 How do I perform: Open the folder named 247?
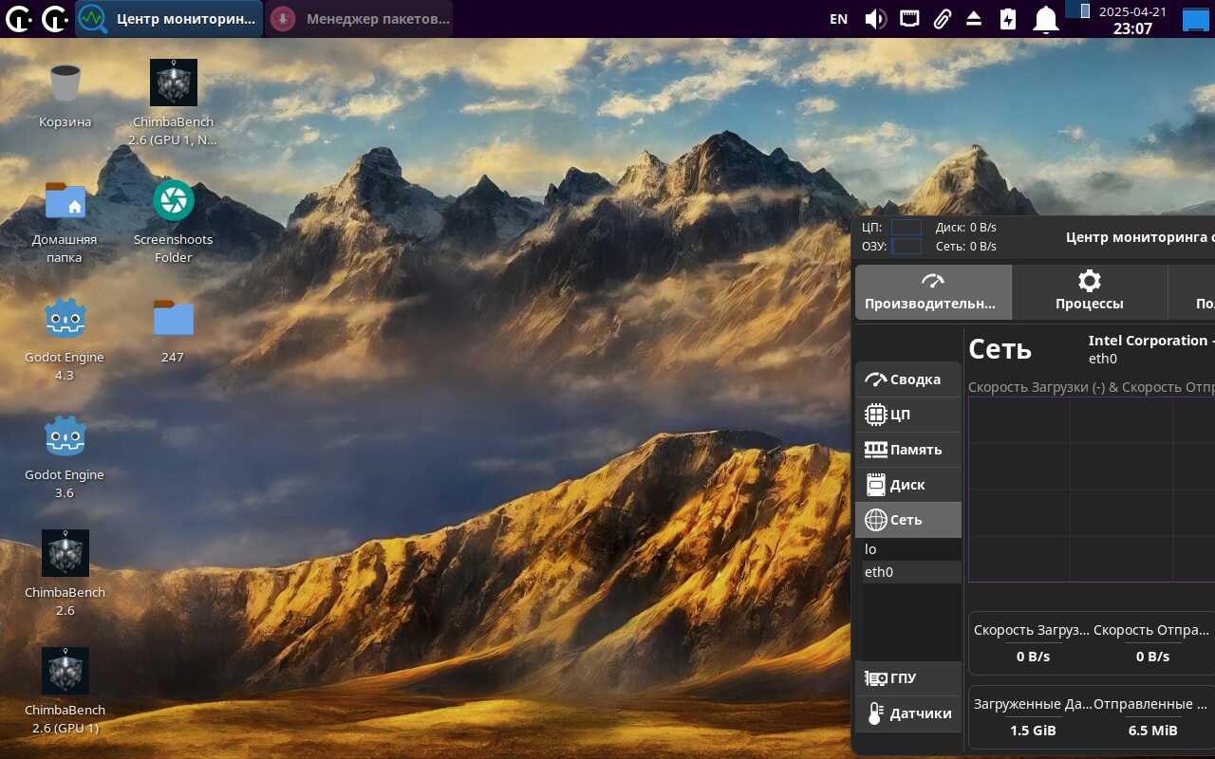pos(174,318)
